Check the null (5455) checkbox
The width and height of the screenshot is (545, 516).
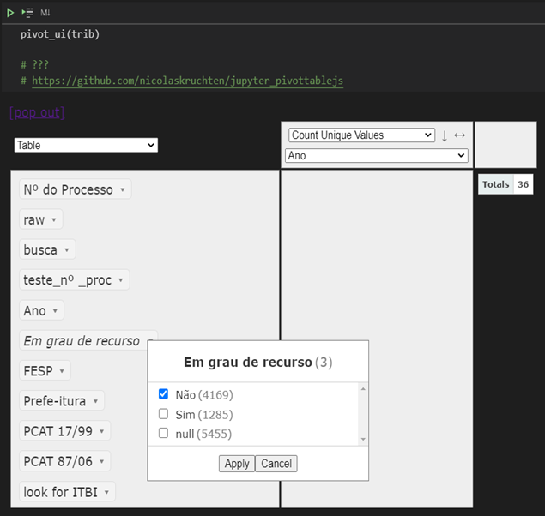(x=163, y=433)
